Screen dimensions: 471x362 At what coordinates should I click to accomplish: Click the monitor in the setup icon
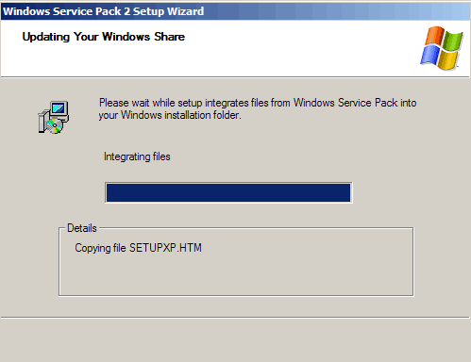click(59, 108)
